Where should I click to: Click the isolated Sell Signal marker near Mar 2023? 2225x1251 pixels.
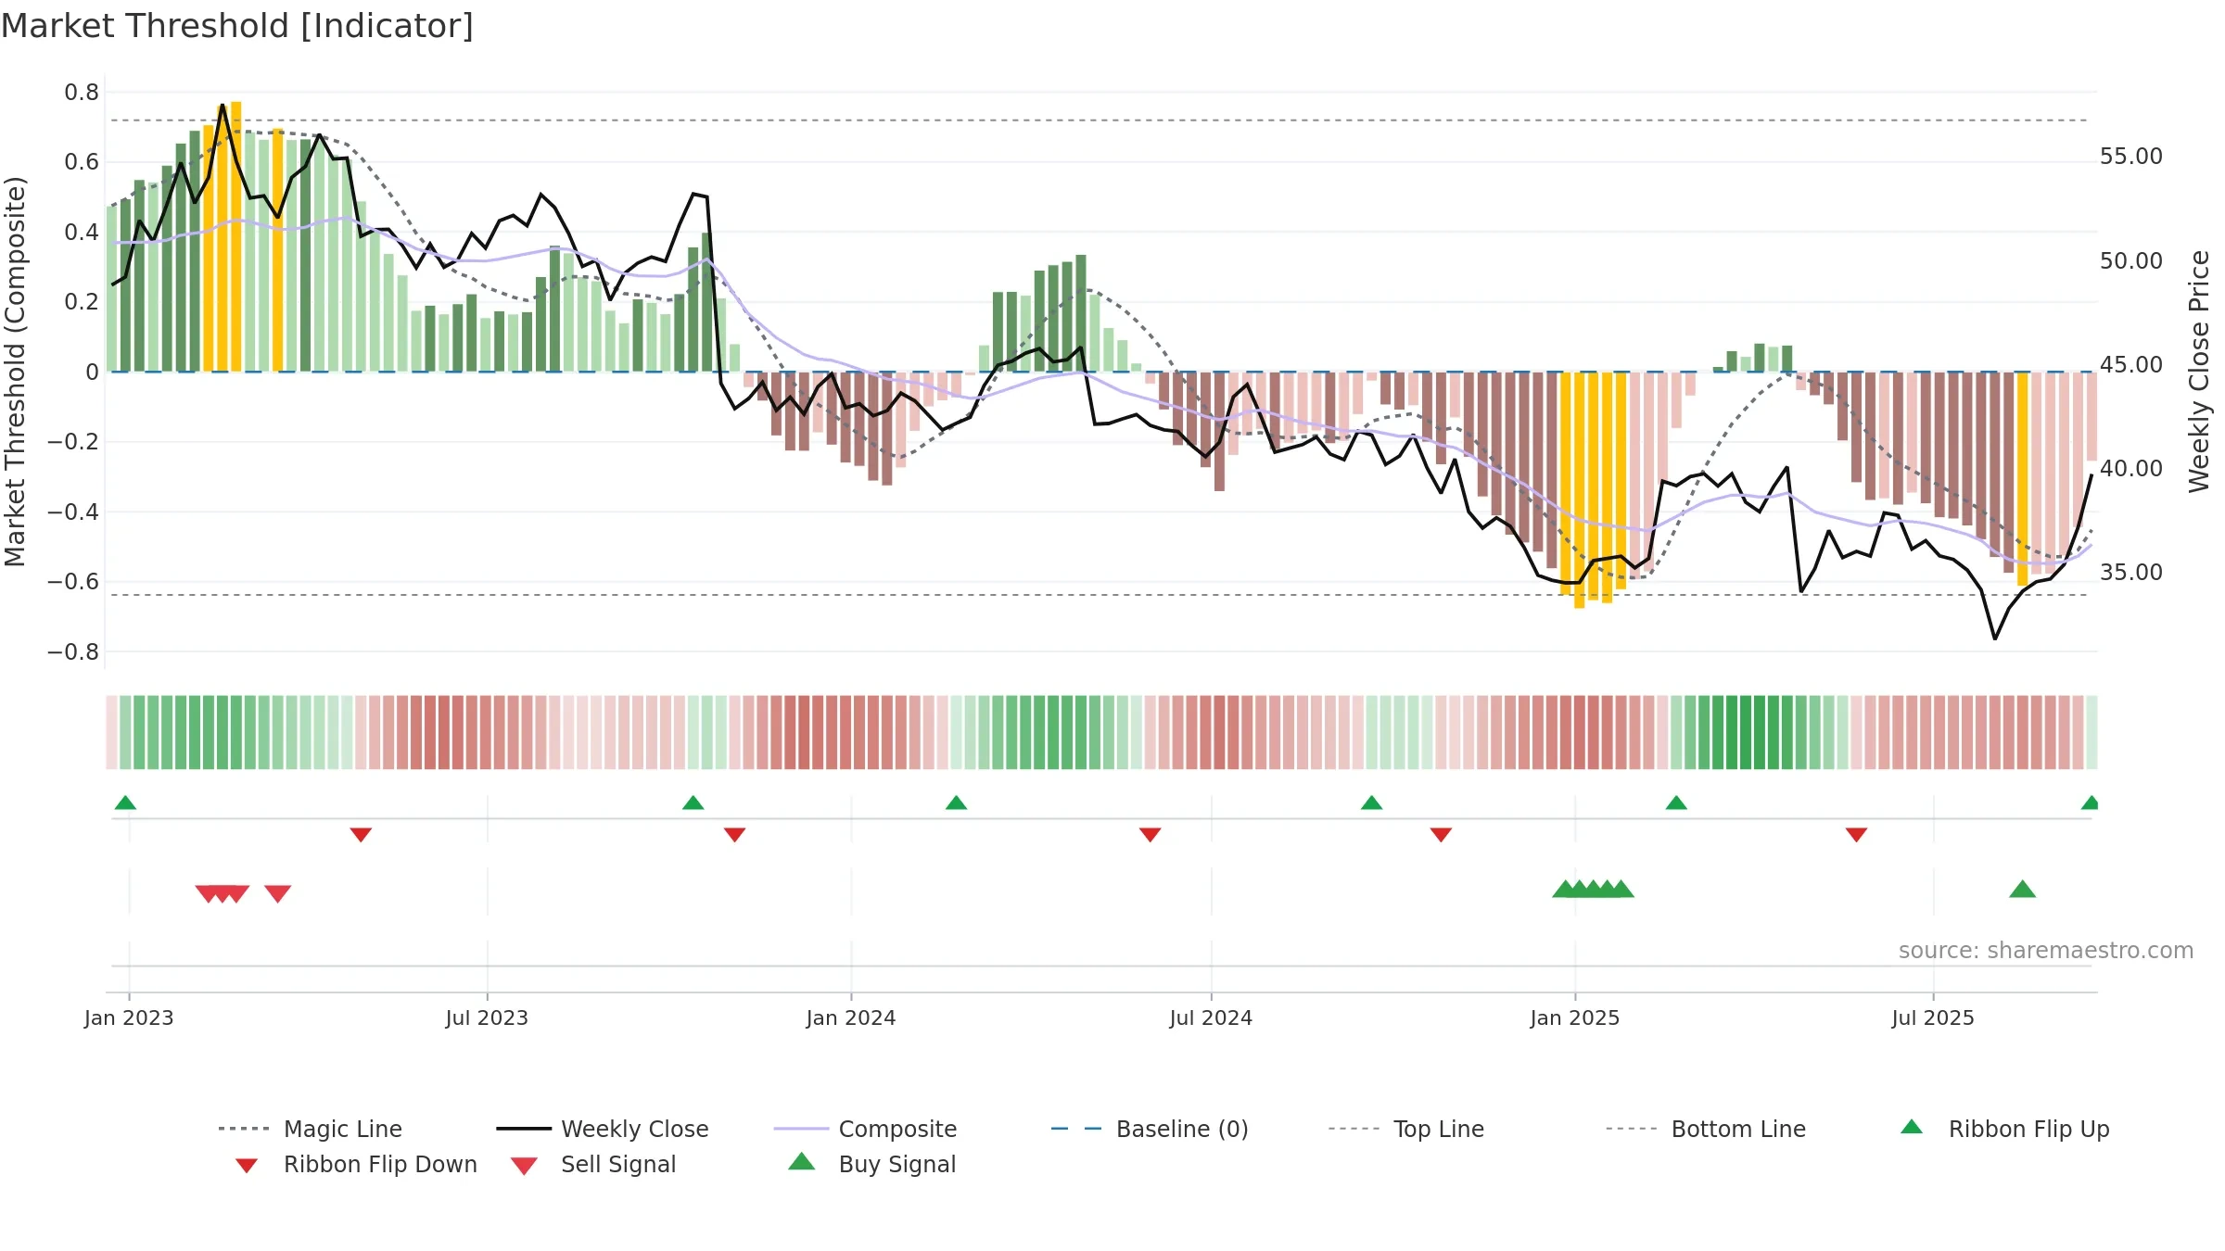(x=278, y=894)
